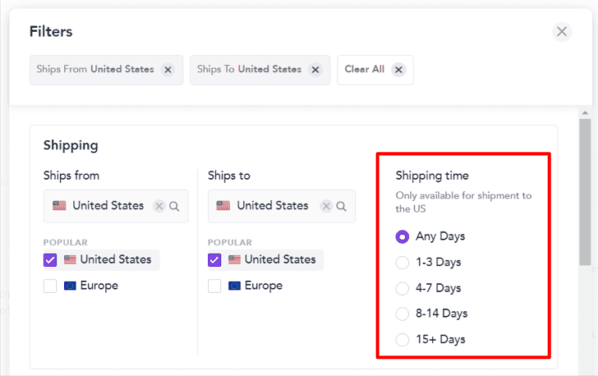The image size is (598, 376).
Task: Click the Ships to United States input
Action: tap(281, 206)
